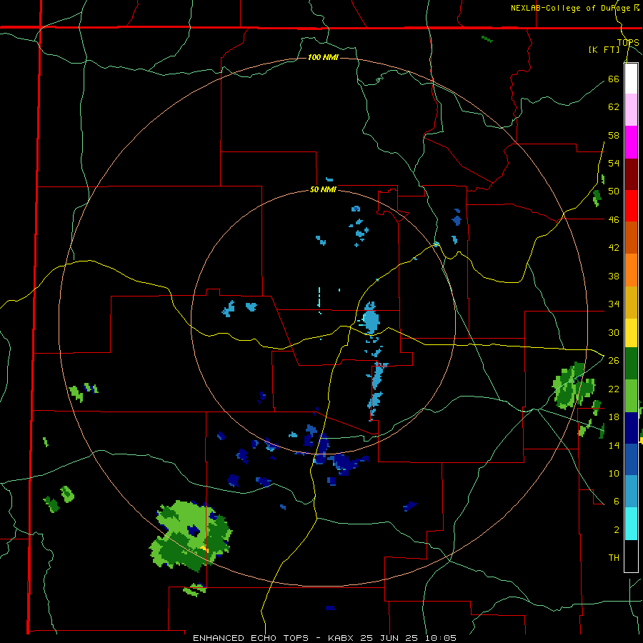Pick the dark orange legend band

click(x=631, y=237)
